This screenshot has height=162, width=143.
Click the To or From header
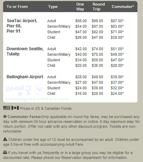[x=17, y=7]
